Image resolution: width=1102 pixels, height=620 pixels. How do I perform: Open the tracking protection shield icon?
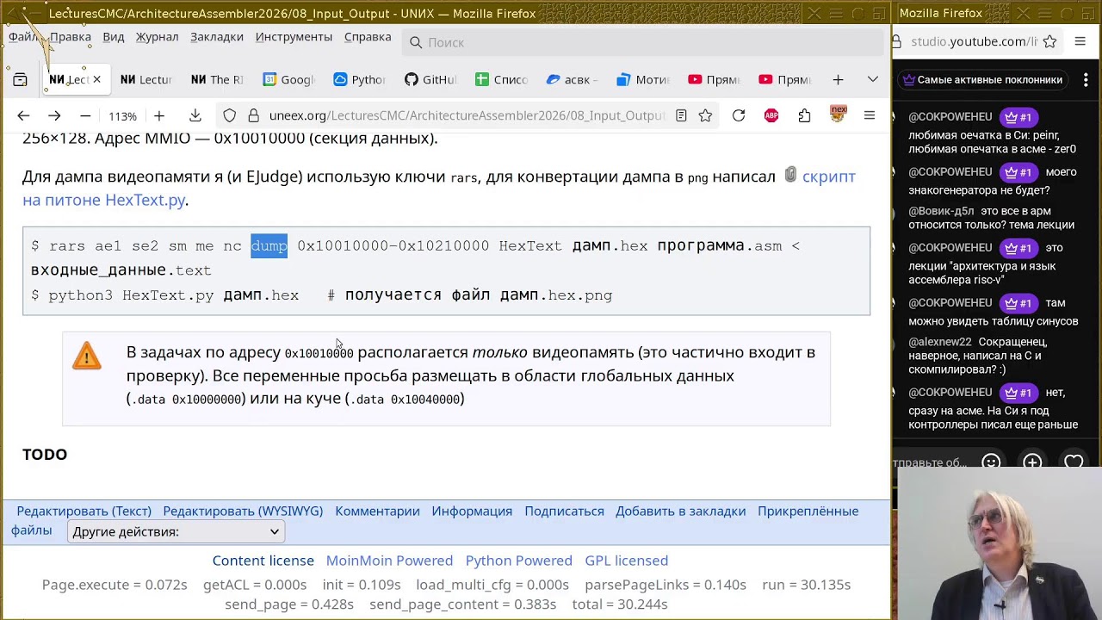point(229,115)
